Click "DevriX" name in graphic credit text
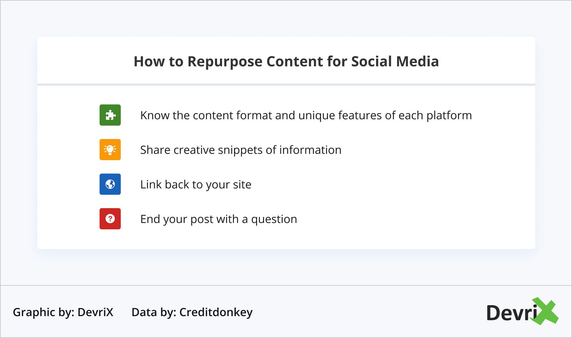The width and height of the screenshot is (572, 338). (95, 312)
